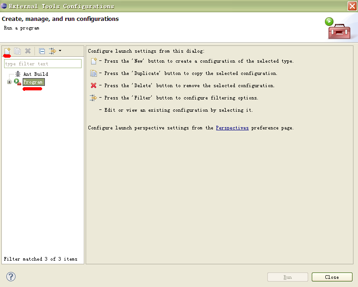The height and width of the screenshot is (287, 358).
Task: Click the Ant Build ant icon
Action: 18,74
